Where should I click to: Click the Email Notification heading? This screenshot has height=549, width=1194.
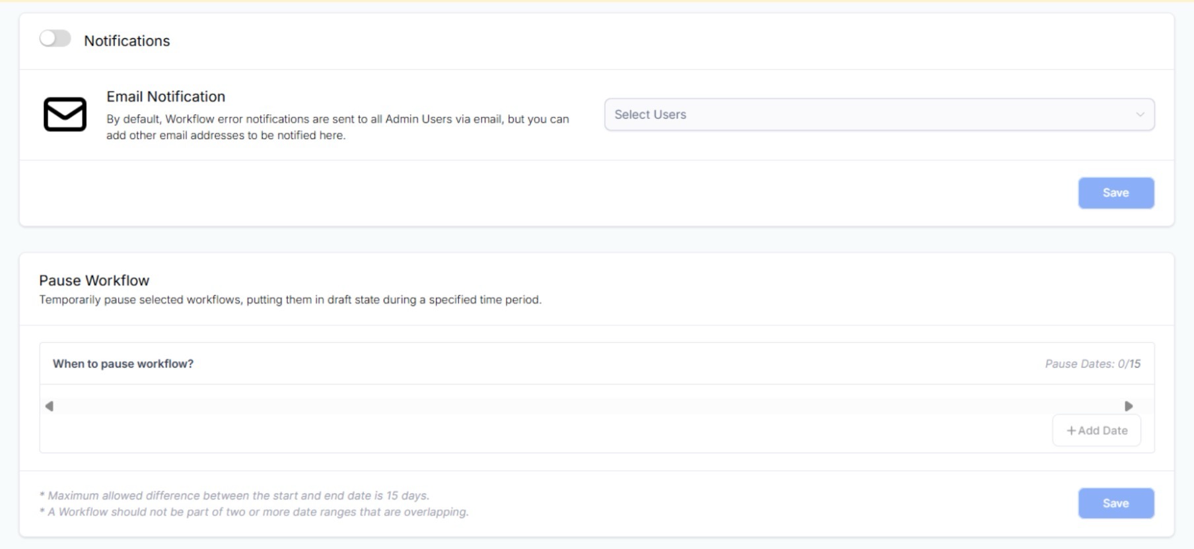(166, 96)
